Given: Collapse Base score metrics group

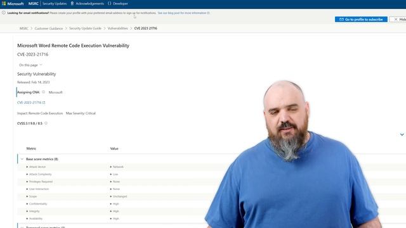Looking at the screenshot, I should (x=22, y=159).
